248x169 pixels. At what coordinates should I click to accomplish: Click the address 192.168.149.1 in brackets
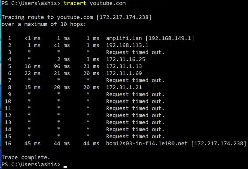[170, 38]
